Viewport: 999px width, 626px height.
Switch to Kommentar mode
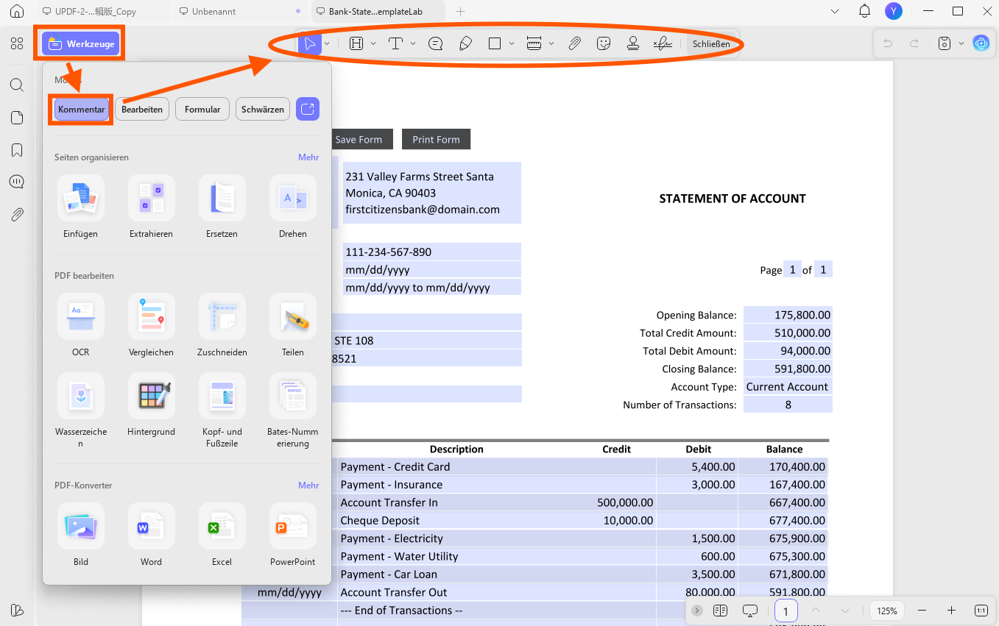click(x=81, y=109)
